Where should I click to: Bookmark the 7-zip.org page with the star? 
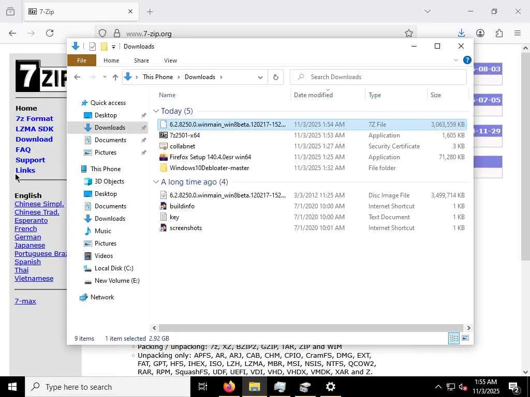(409, 33)
